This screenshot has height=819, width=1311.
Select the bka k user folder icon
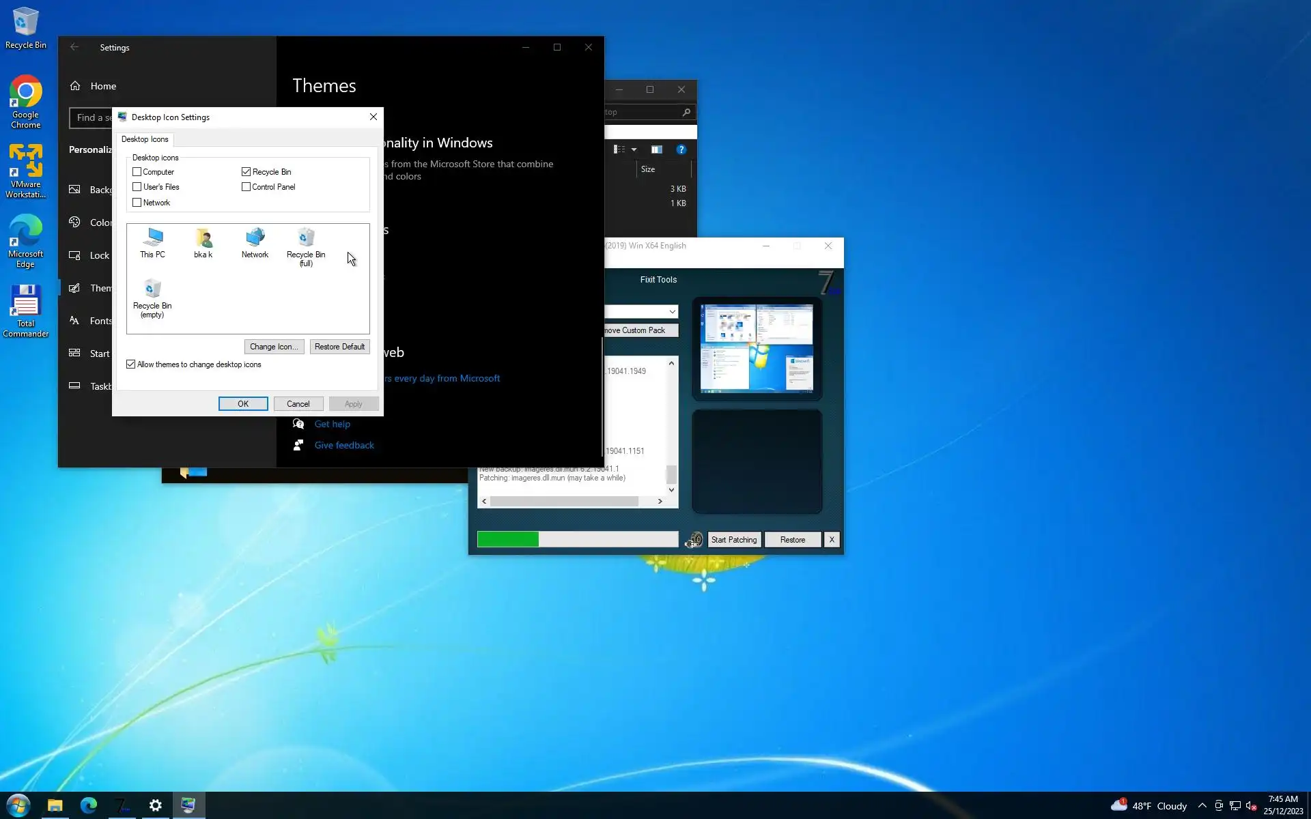click(x=203, y=242)
